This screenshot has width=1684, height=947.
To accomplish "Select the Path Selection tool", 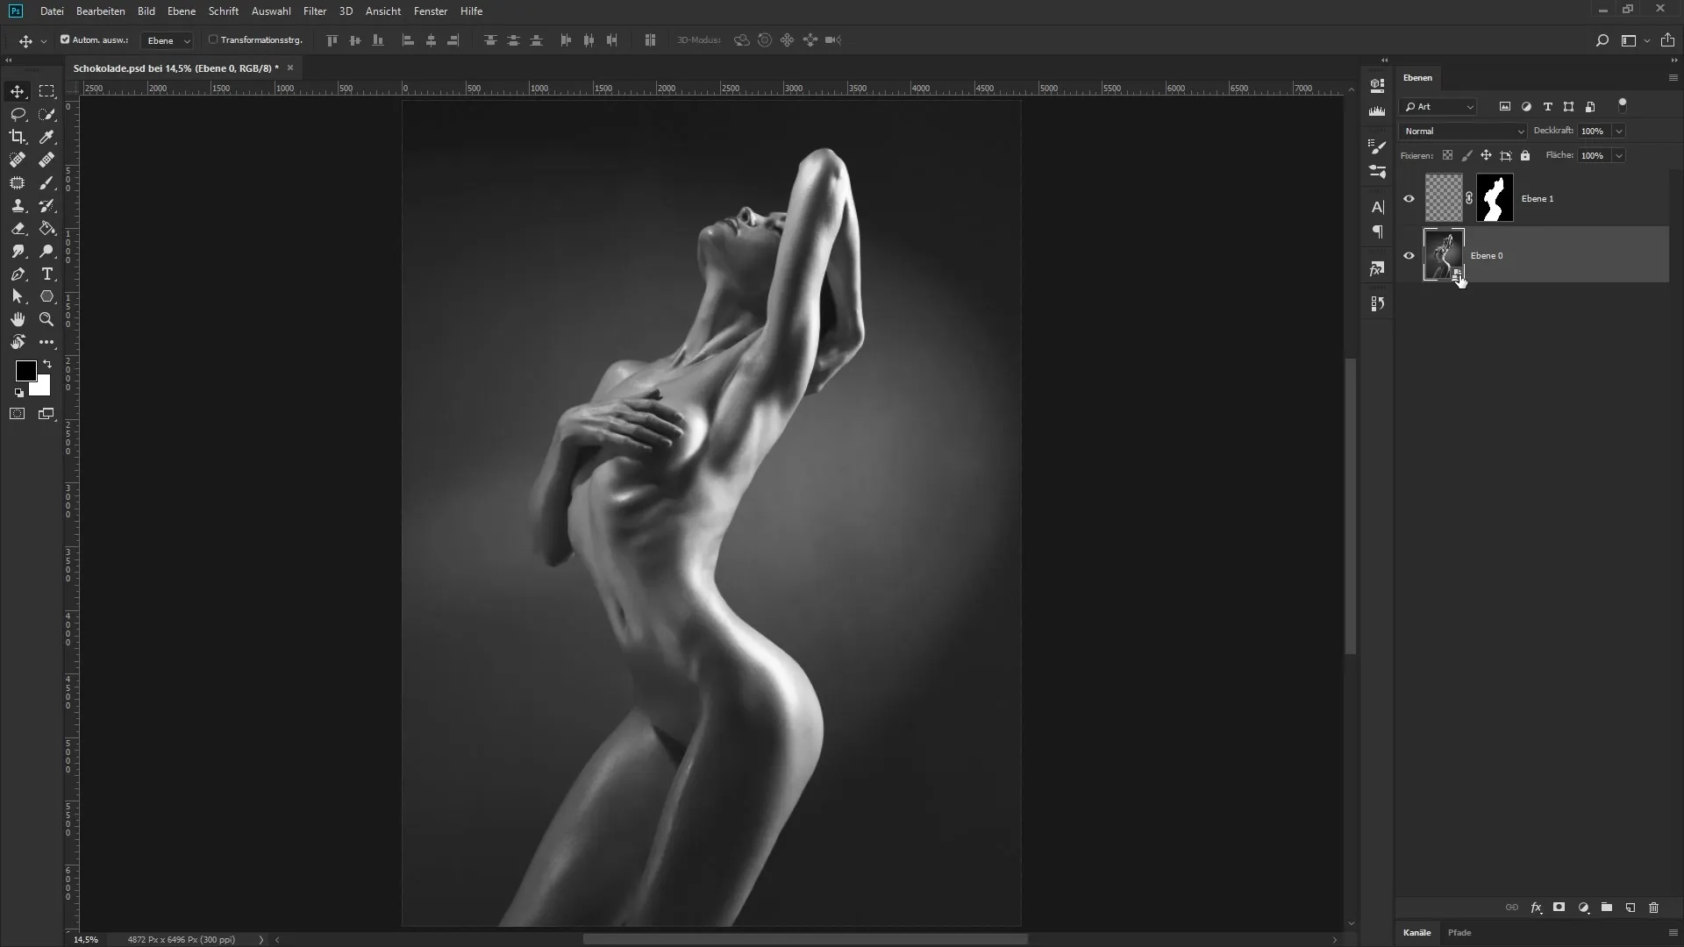I will (x=18, y=296).
